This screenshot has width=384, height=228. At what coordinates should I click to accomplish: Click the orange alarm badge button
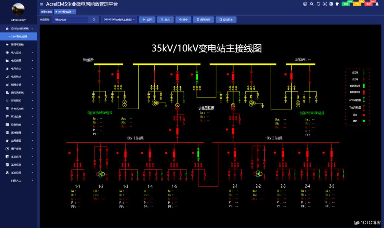pyautogui.click(x=357, y=4)
